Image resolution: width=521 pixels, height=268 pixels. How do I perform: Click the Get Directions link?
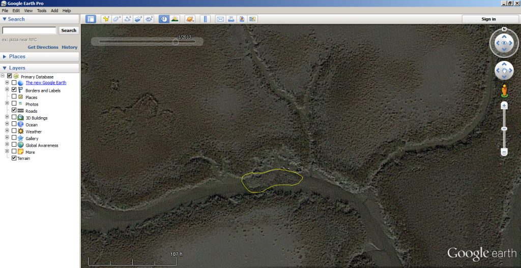[43, 47]
